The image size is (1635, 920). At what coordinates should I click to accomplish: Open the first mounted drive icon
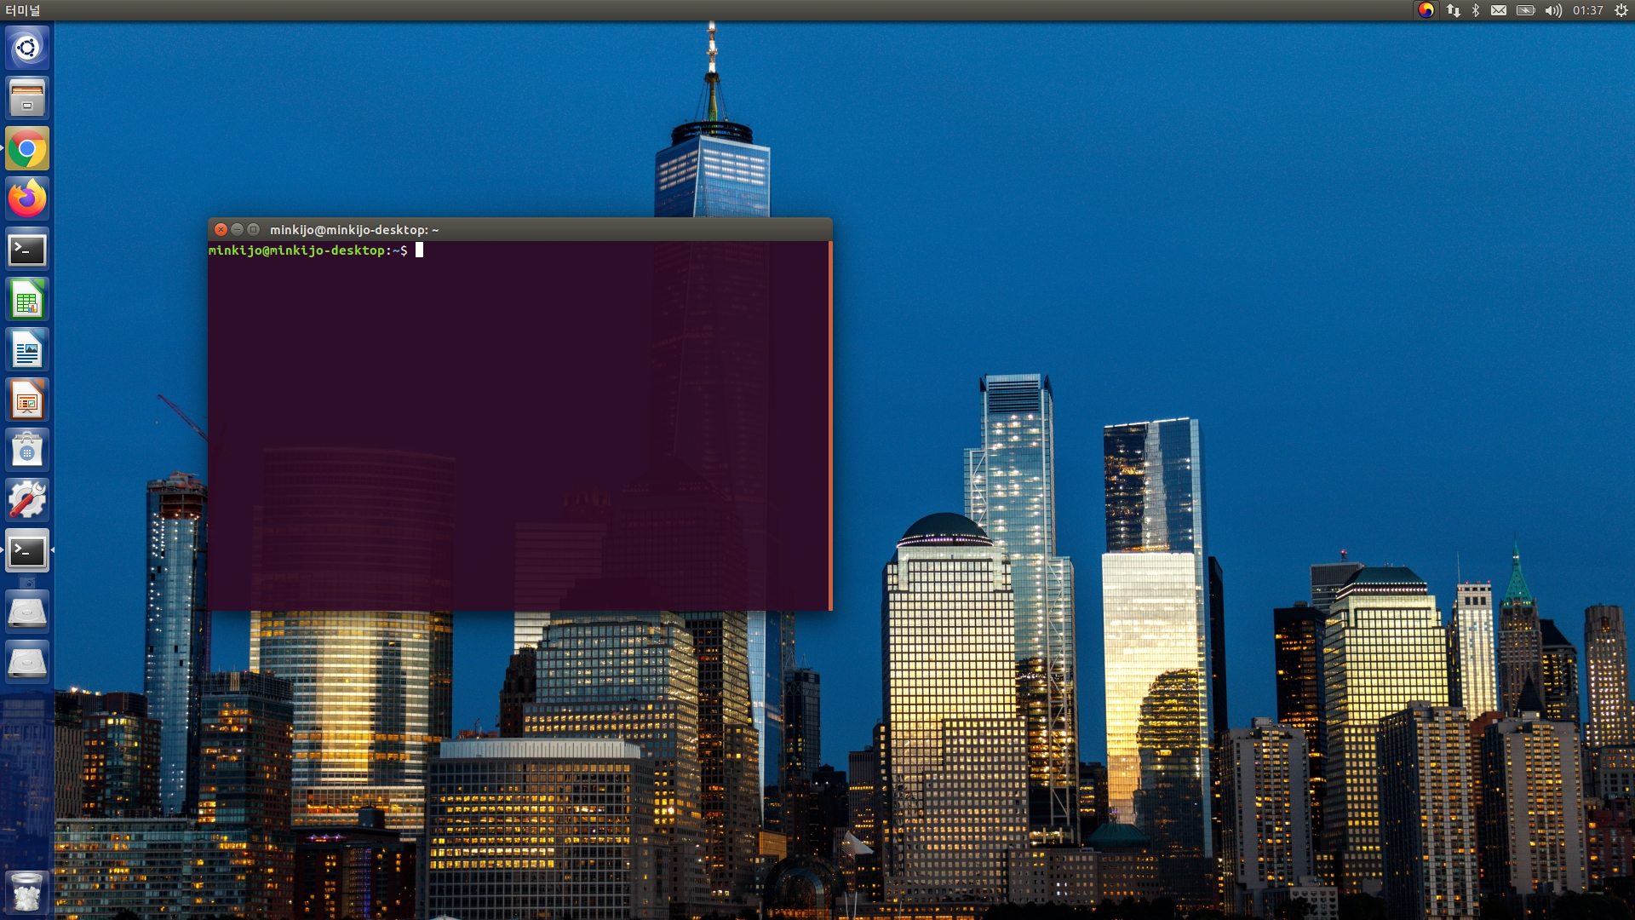[27, 612]
